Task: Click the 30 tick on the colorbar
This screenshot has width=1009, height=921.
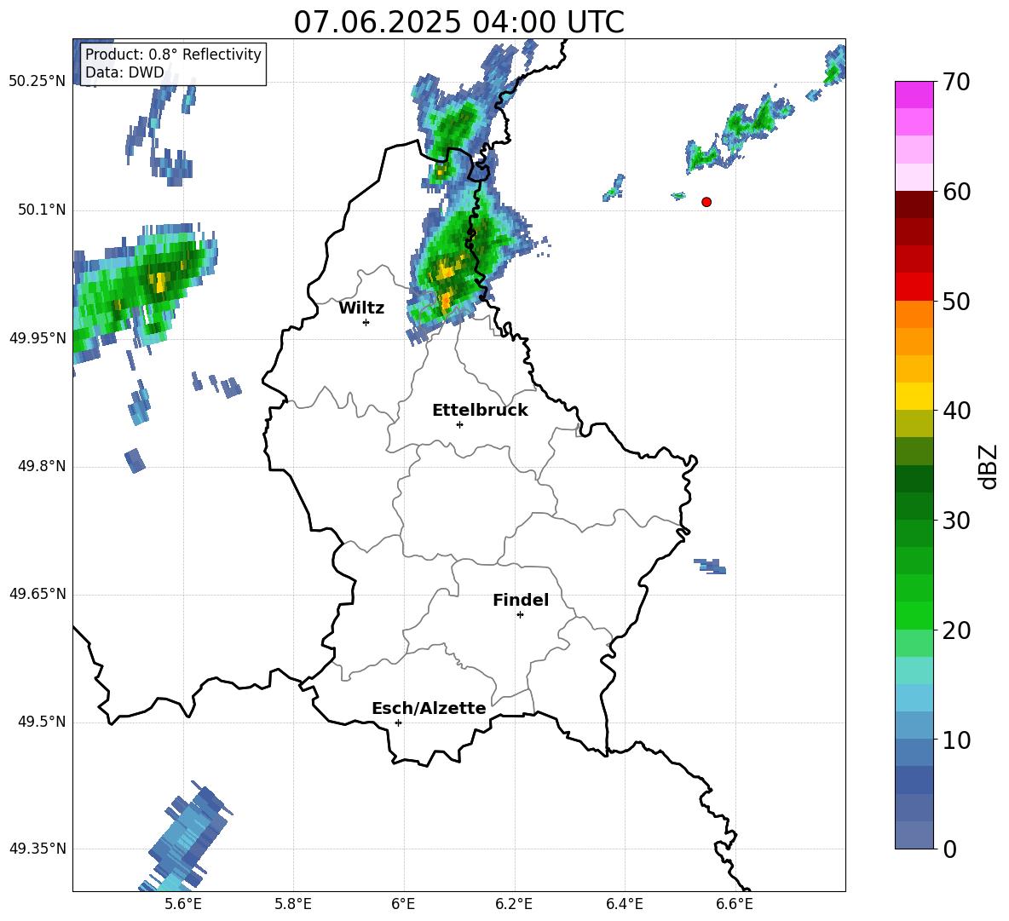Action: [955, 521]
